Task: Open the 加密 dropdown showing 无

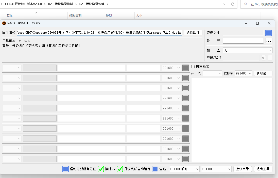Action: tap(248, 50)
